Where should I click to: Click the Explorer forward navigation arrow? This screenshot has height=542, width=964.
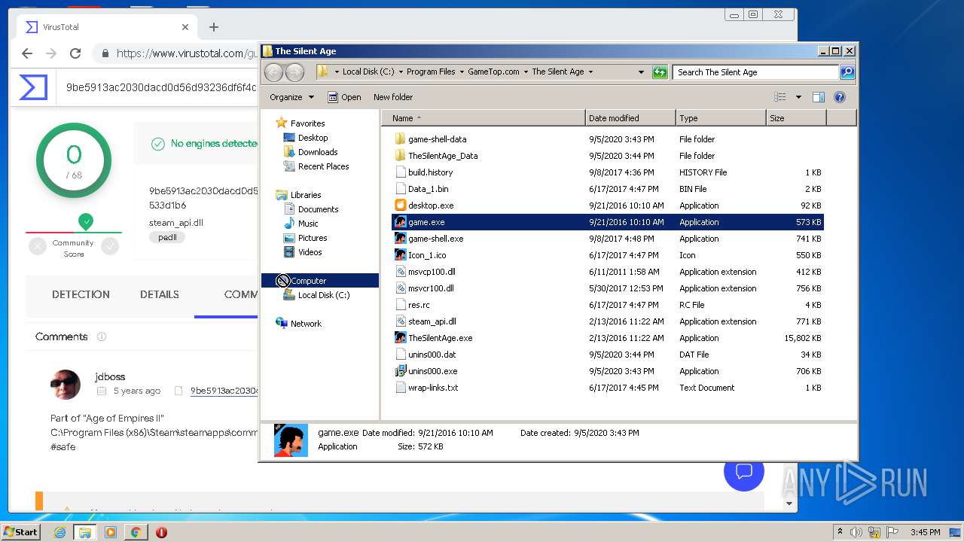pyautogui.click(x=294, y=72)
